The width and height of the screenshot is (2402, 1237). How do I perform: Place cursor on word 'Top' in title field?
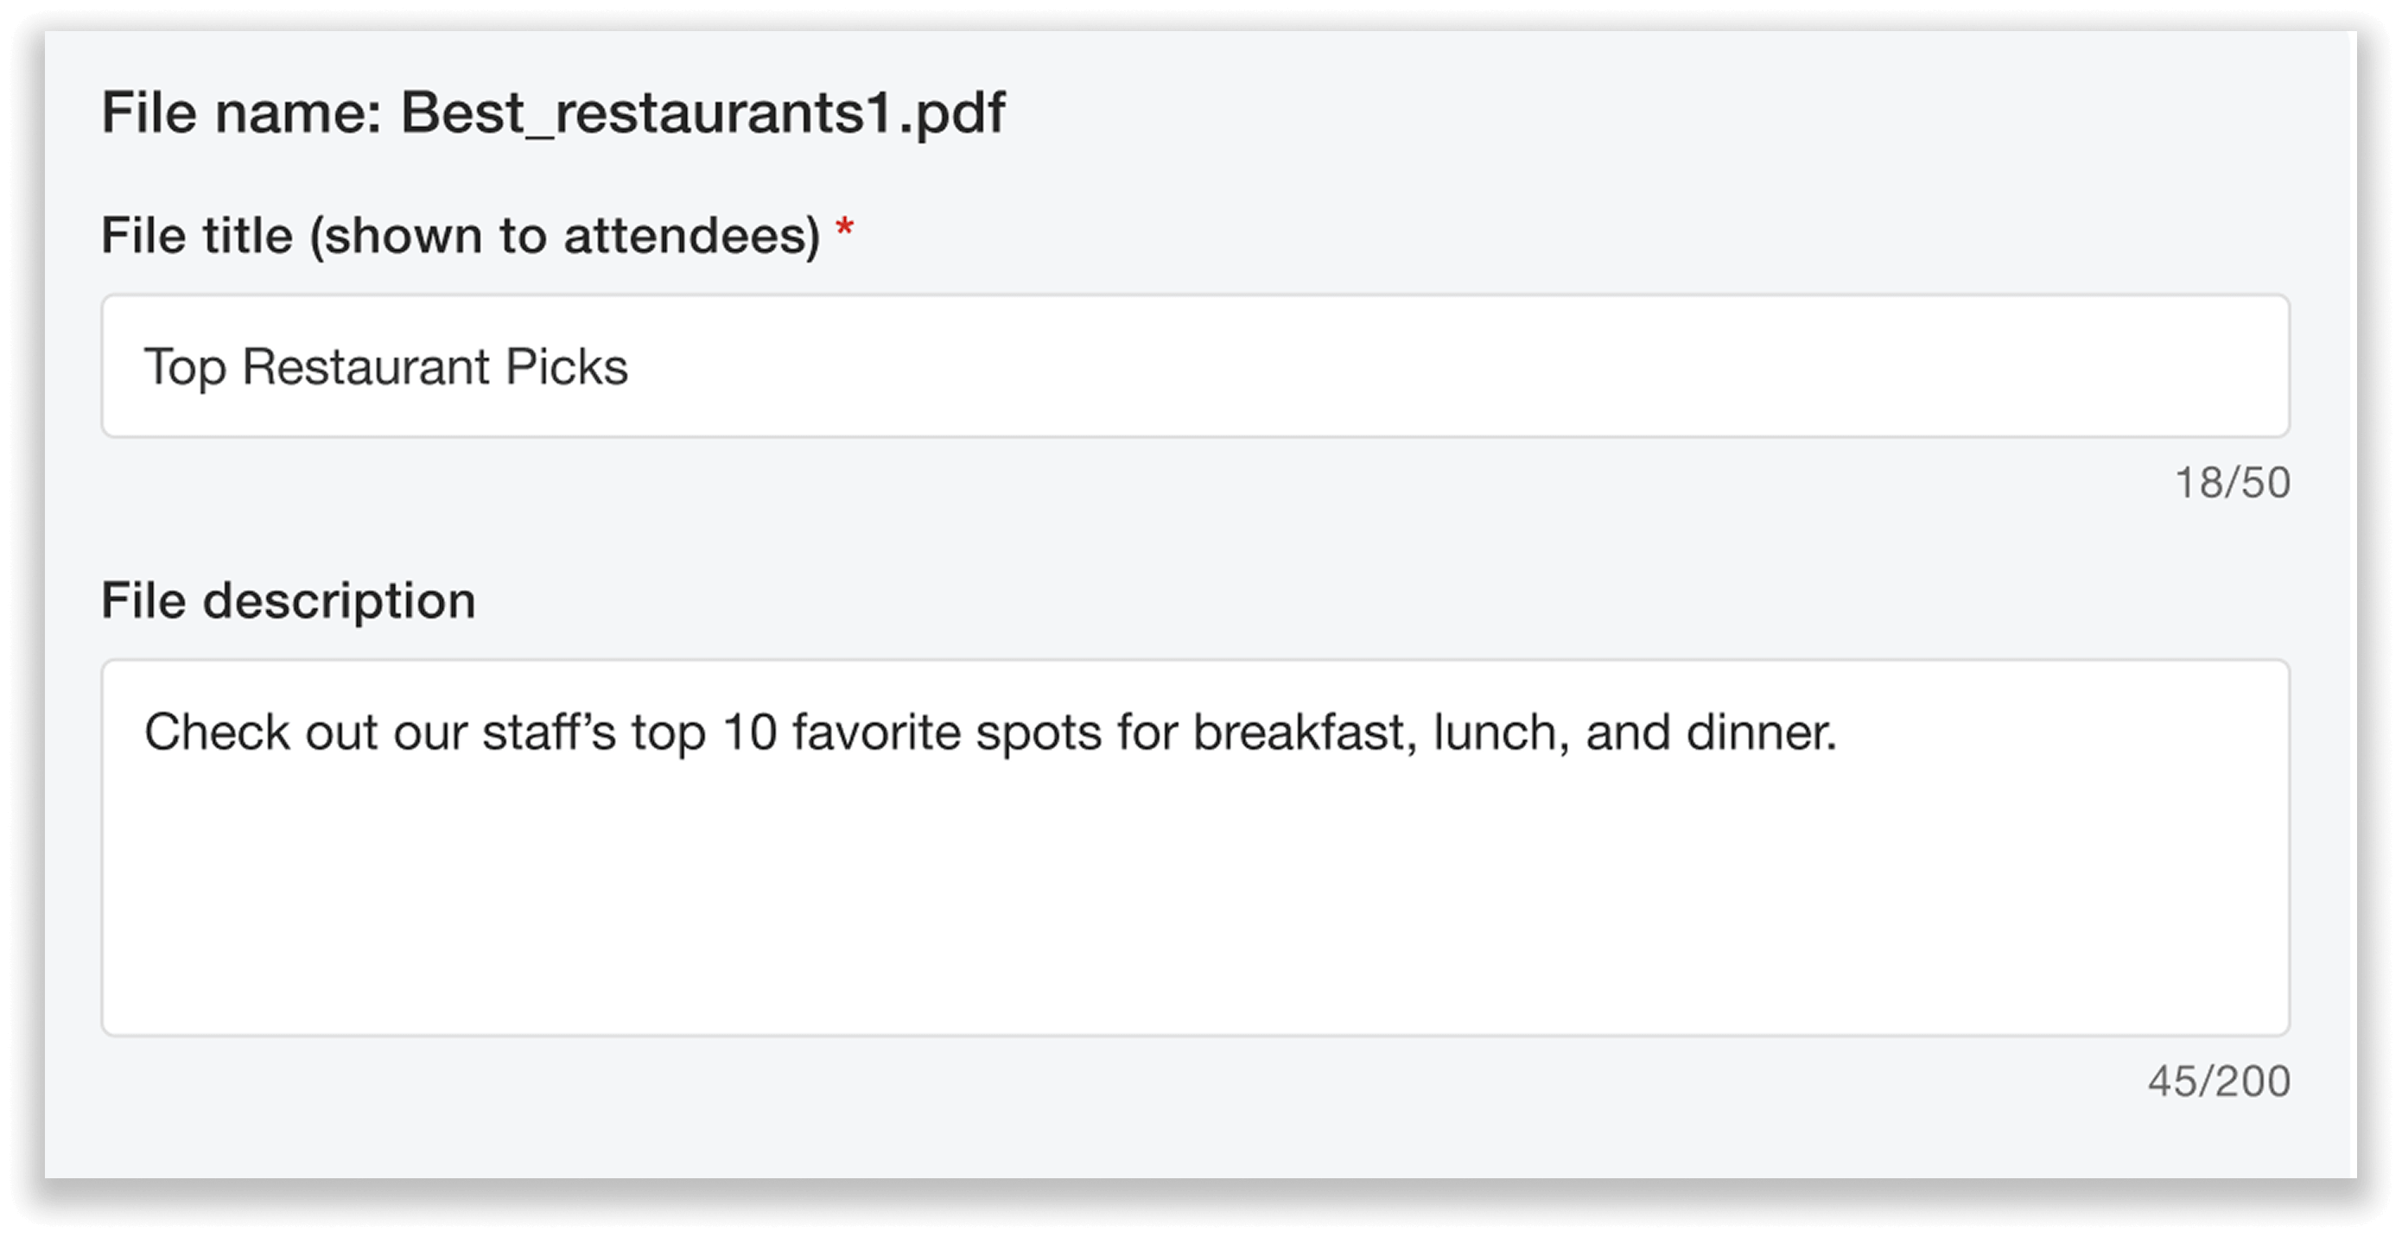point(185,366)
